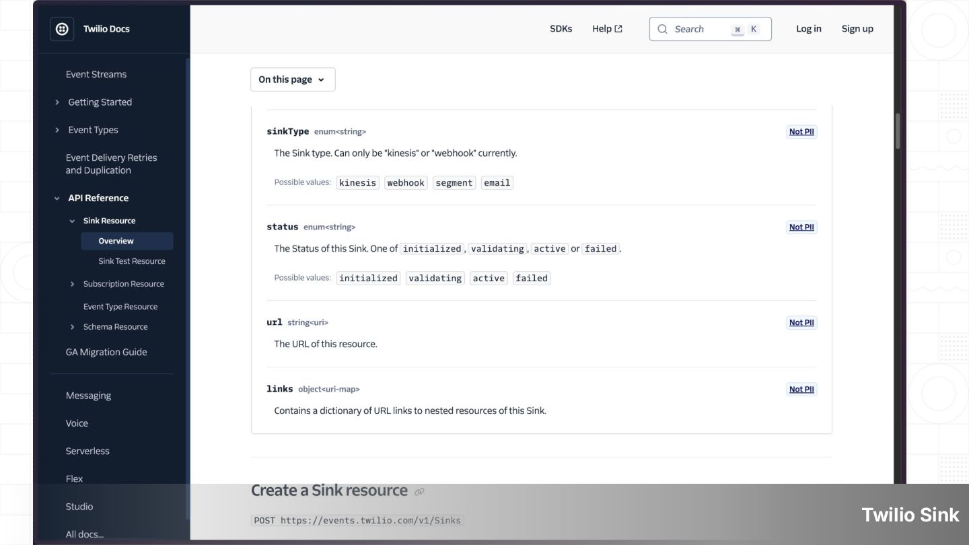Click the anchor link icon beside Create a Sink resource
Image resolution: width=969 pixels, height=545 pixels.
tap(419, 492)
